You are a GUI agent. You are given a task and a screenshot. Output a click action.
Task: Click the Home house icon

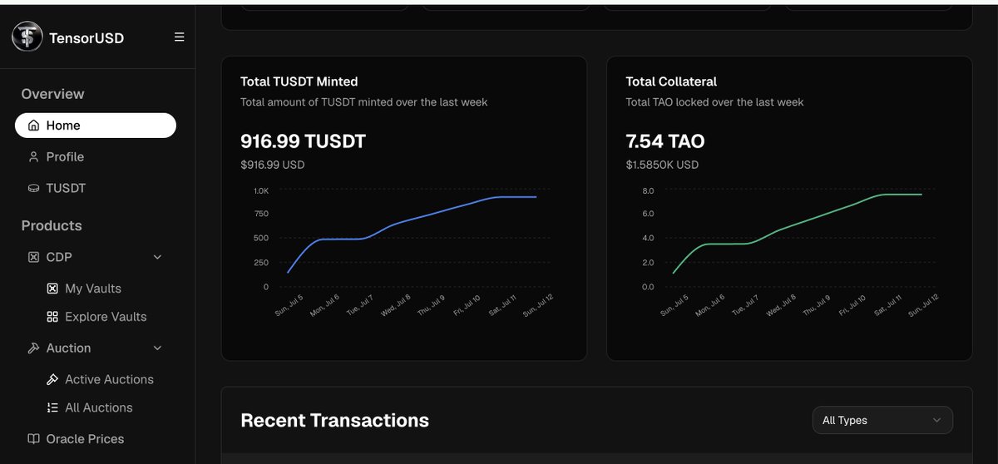point(33,126)
